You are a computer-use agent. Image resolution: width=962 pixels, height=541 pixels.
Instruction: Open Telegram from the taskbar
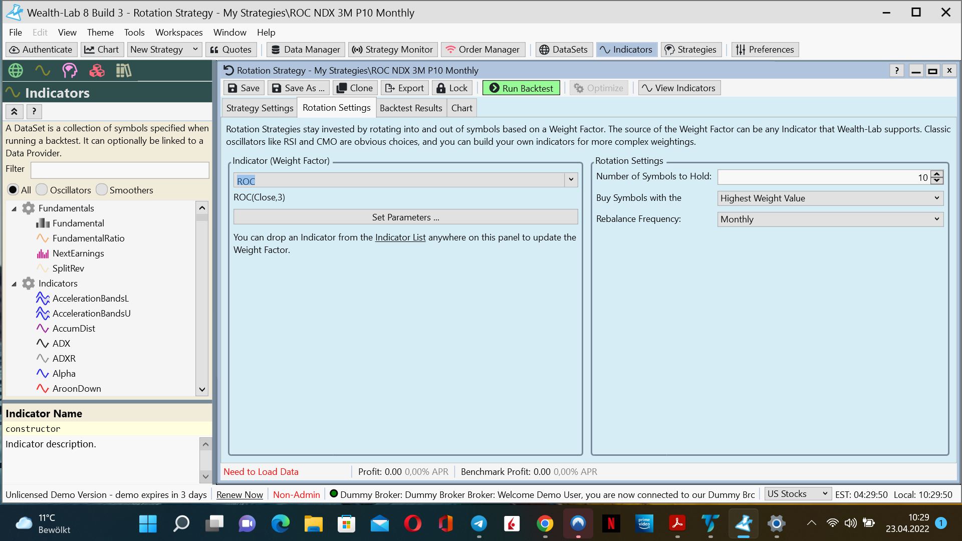[479, 524]
